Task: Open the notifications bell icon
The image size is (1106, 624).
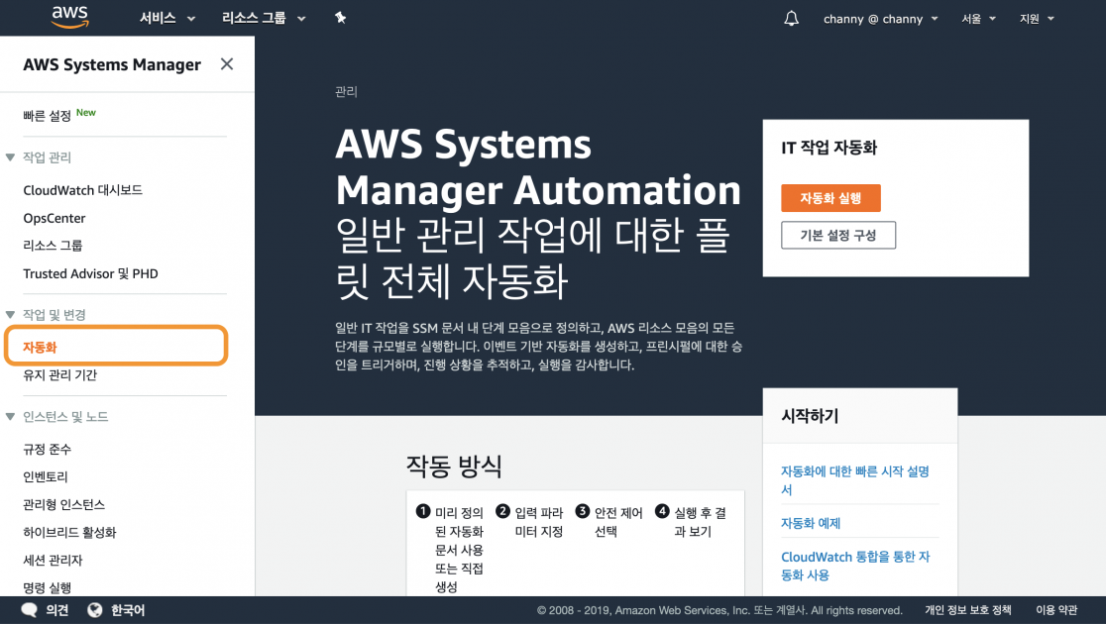Action: [790, 18]
